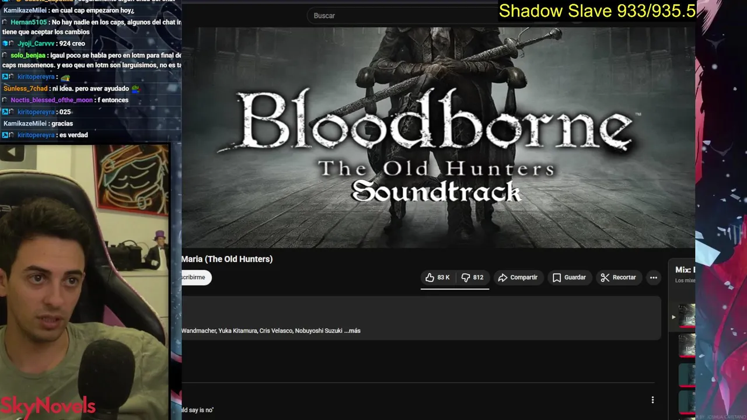Click kiritopereyra's message '025'
Image resolution: width=747 pixels, height=420 pixels.
click(x=65, y=112)
